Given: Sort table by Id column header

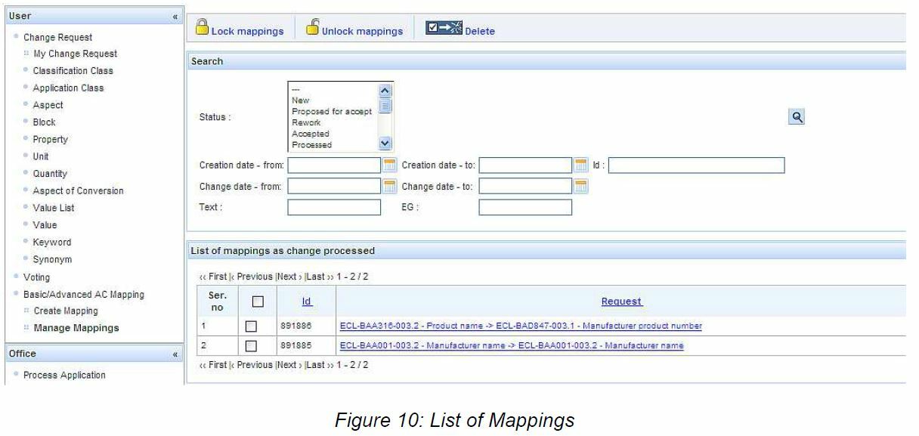Looking at the screenshot, I should [x=306, y=301].
